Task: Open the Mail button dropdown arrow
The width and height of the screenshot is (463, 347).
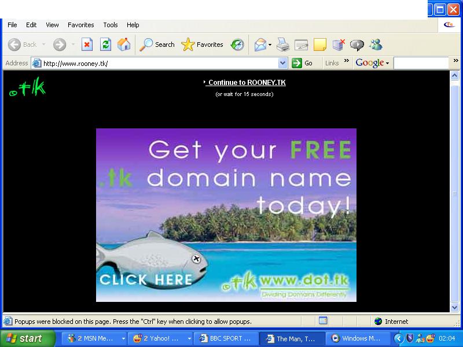Action: coord(270,45)
